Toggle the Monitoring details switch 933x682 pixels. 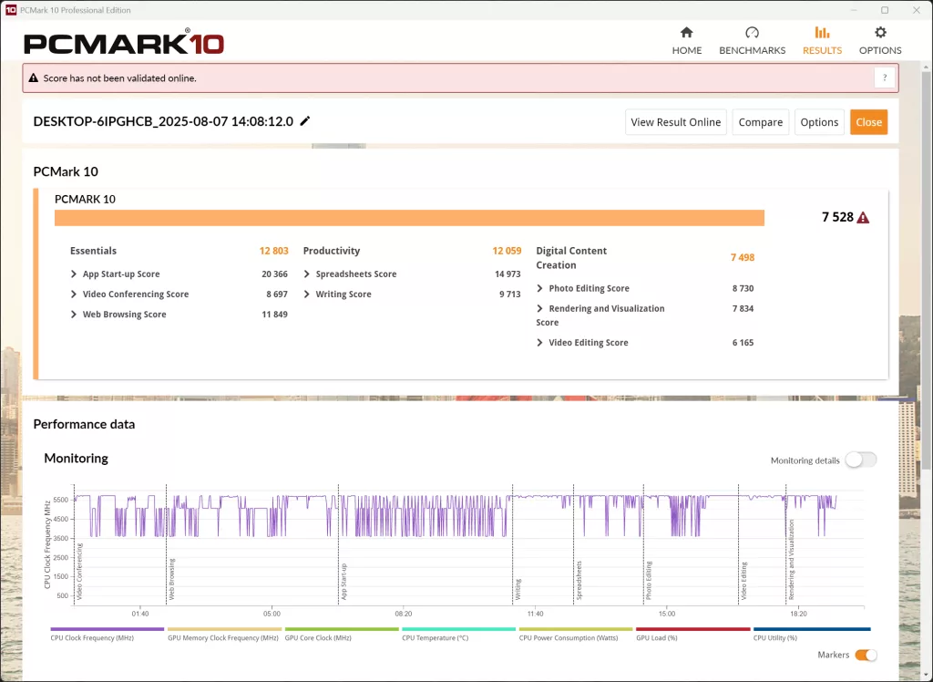point(860,460)
